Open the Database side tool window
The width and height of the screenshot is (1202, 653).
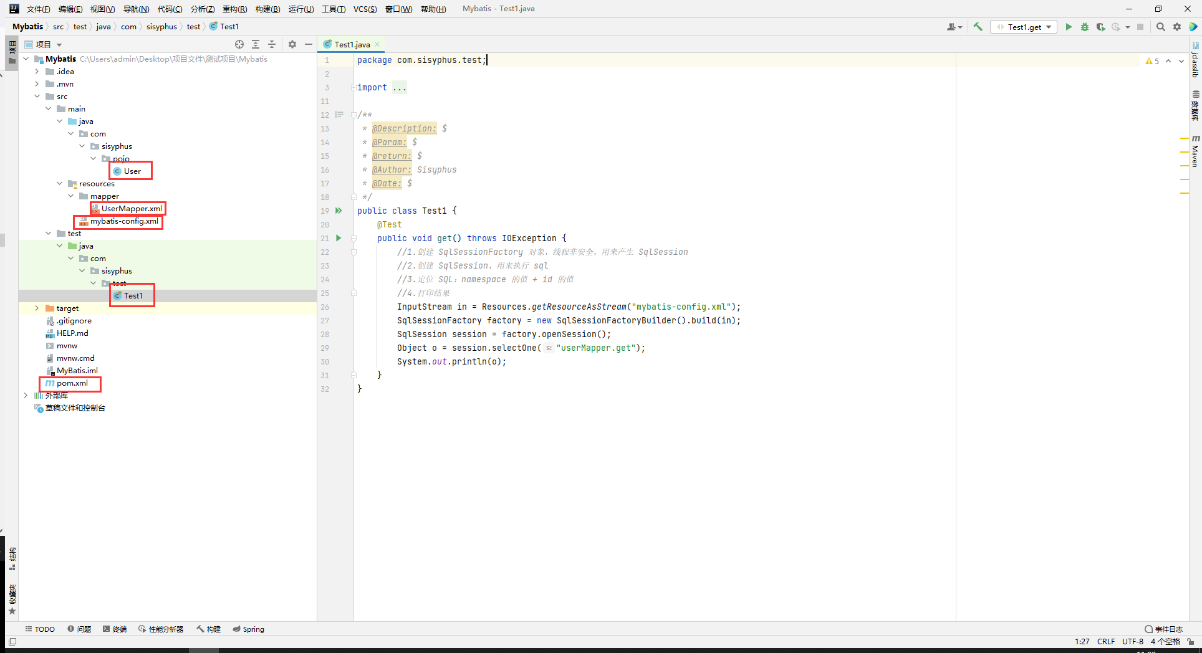1195,106
